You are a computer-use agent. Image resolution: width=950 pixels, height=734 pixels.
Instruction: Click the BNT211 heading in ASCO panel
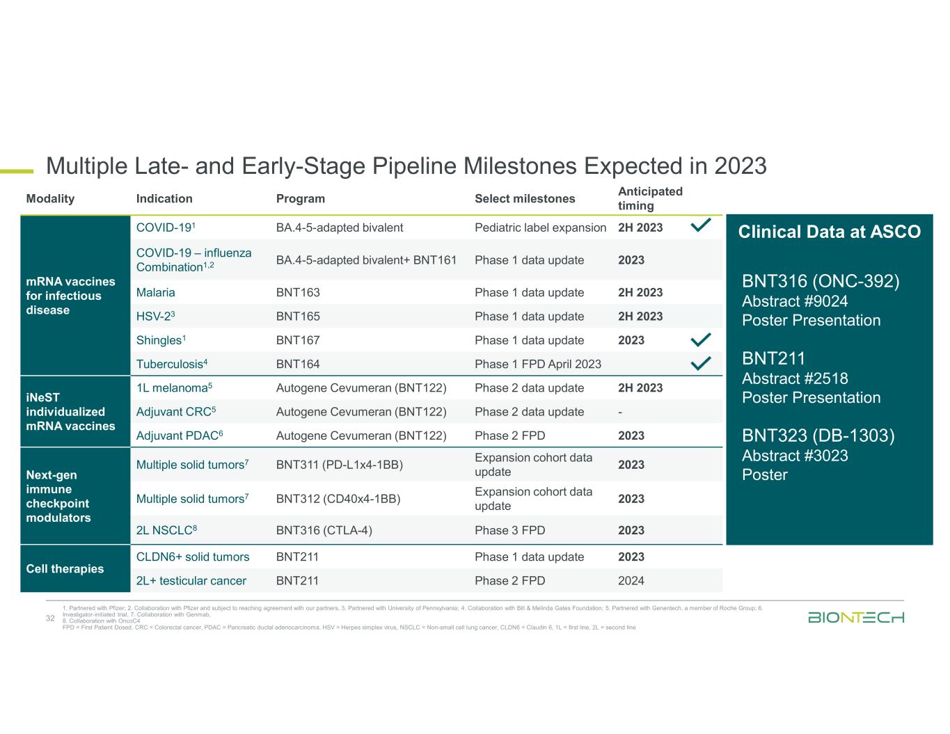(x=774, y=358)
